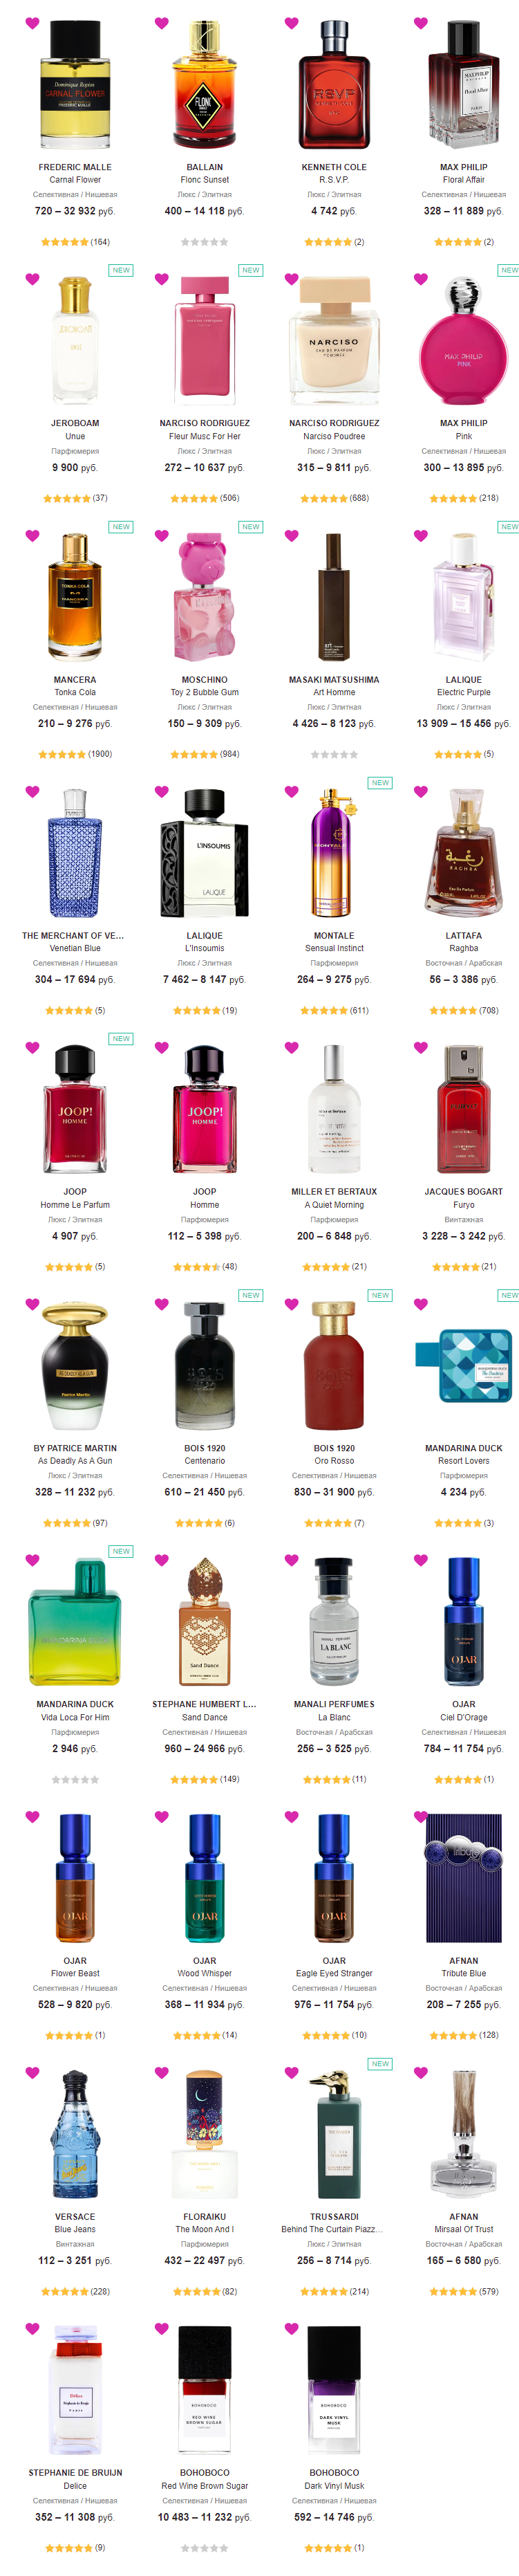Click heart icon on Versace Blue Jeans
Image resolution: width=519 pixels, height=2576 pixels.
coord(32,2072)
